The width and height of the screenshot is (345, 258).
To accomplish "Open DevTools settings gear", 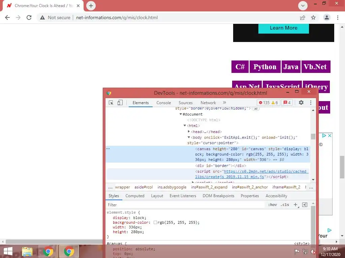I will [x=301, y=102].
